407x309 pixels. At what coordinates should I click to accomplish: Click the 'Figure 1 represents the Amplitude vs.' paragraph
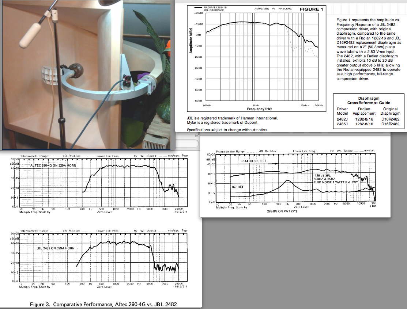(x=369, y=49)
